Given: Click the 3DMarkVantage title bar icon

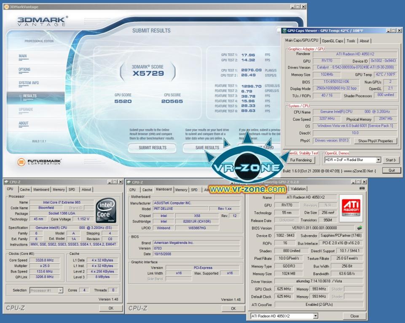Looking at the screenshot, I should (7, 7).
